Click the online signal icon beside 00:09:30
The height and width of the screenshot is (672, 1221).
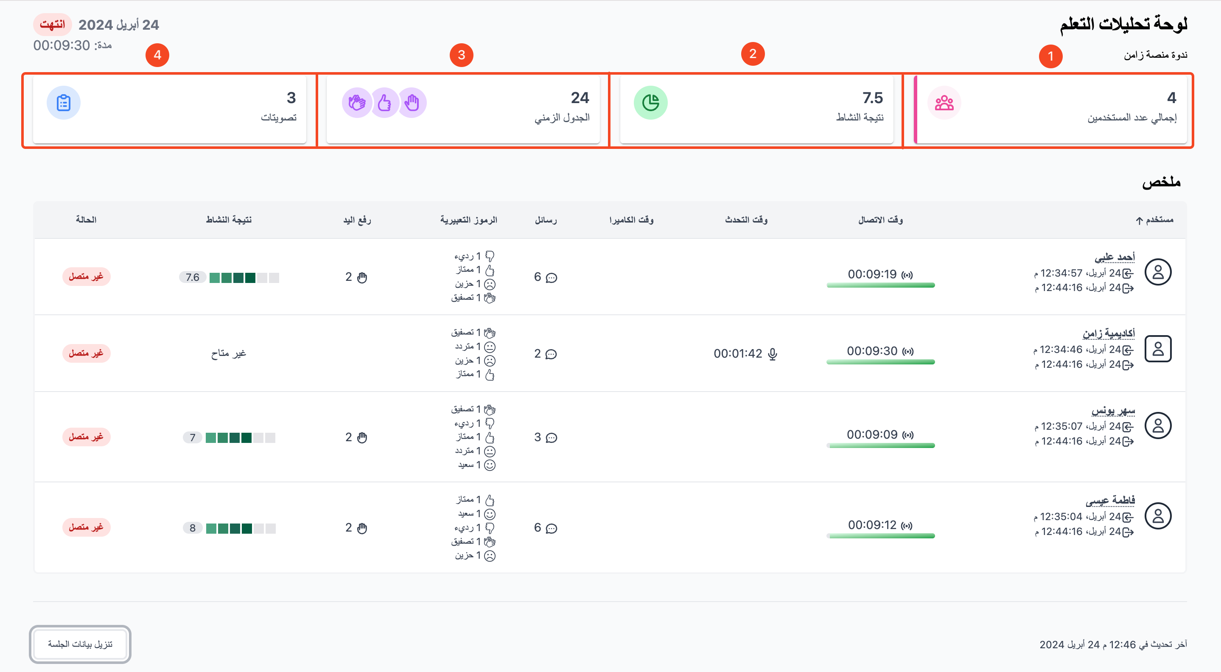(907, 351)
